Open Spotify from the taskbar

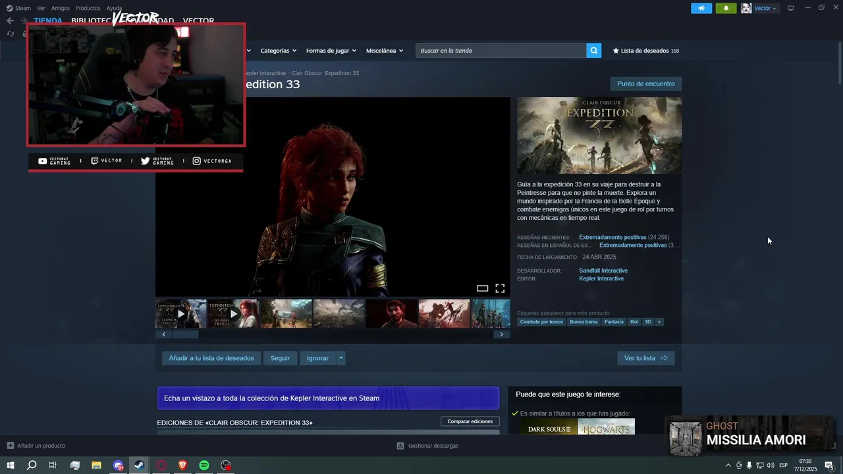(204, 465)
